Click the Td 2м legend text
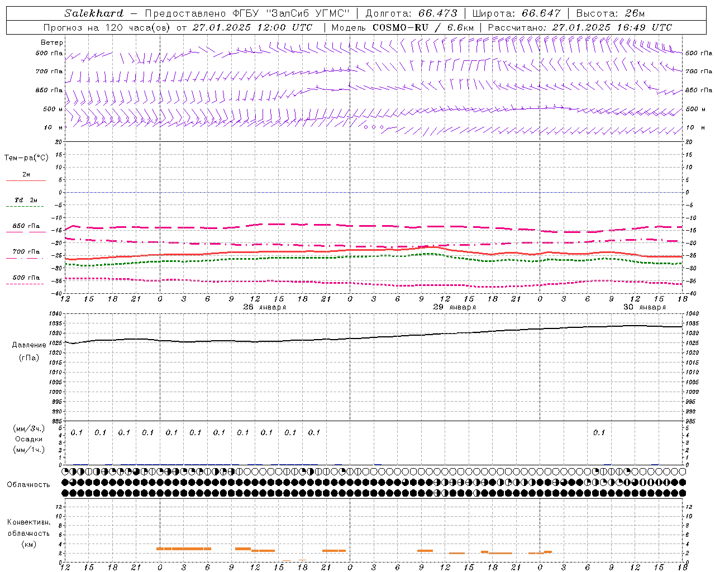This screenshot has height=572, width=715. 26,200
